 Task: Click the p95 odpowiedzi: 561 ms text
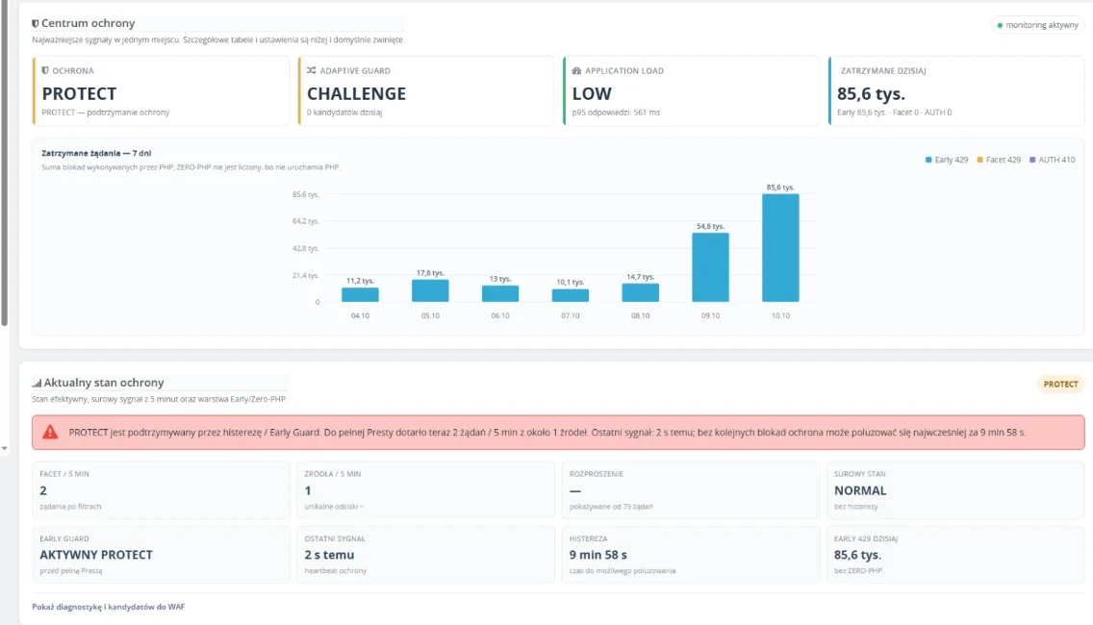(616, 112)
